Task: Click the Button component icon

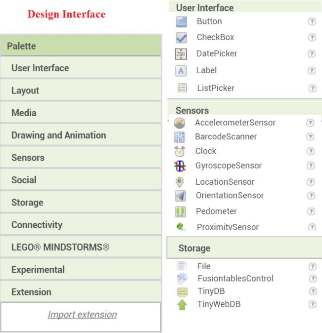Action: (x=182, y=22)
